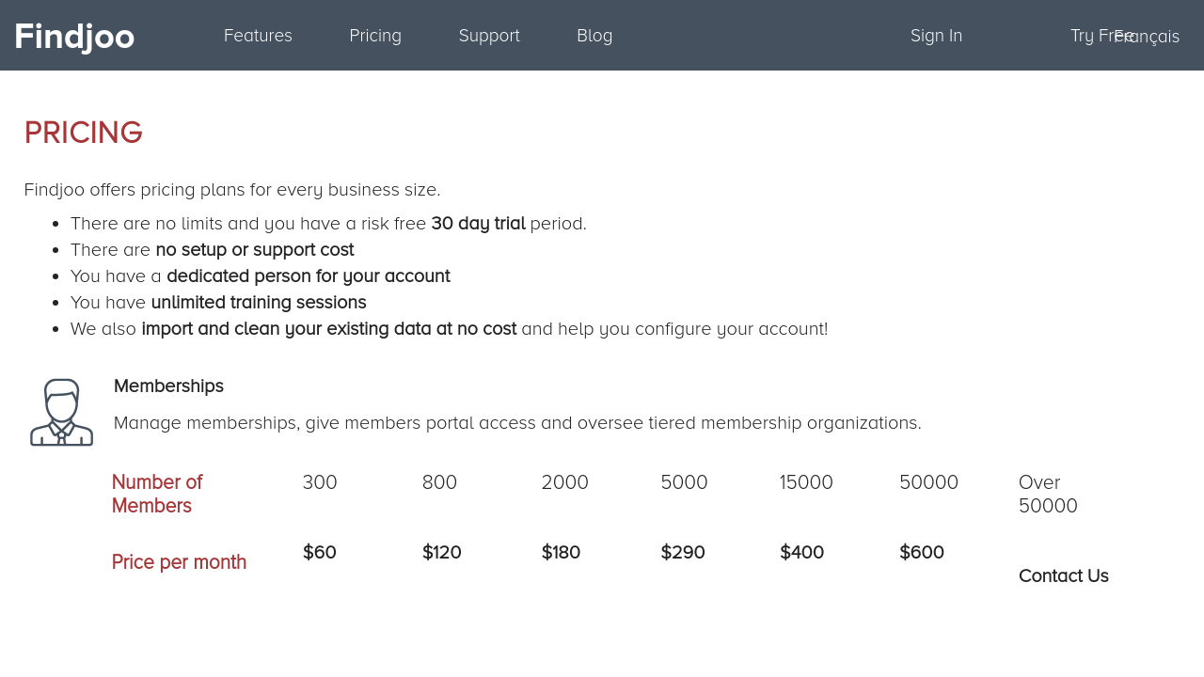Click Contact Us under Over 50000

pos(1064,575)
